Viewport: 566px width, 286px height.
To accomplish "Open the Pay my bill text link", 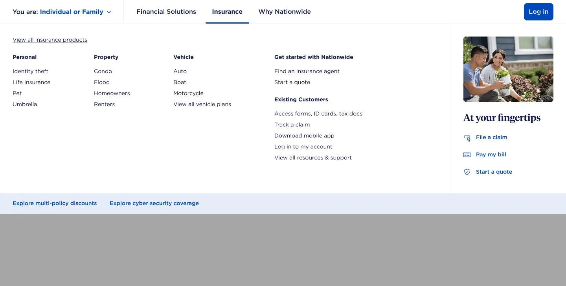I will coord(491,154).
